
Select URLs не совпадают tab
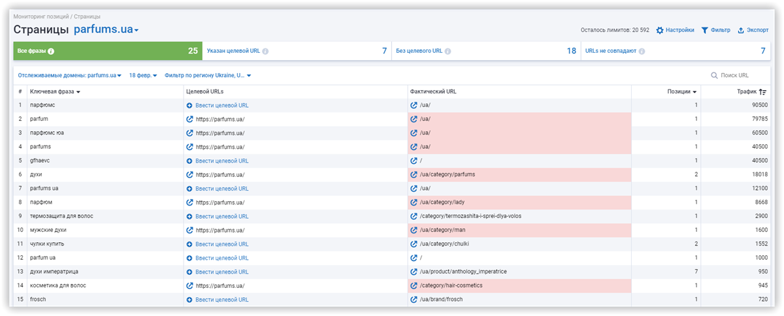(x=676, y=51)
